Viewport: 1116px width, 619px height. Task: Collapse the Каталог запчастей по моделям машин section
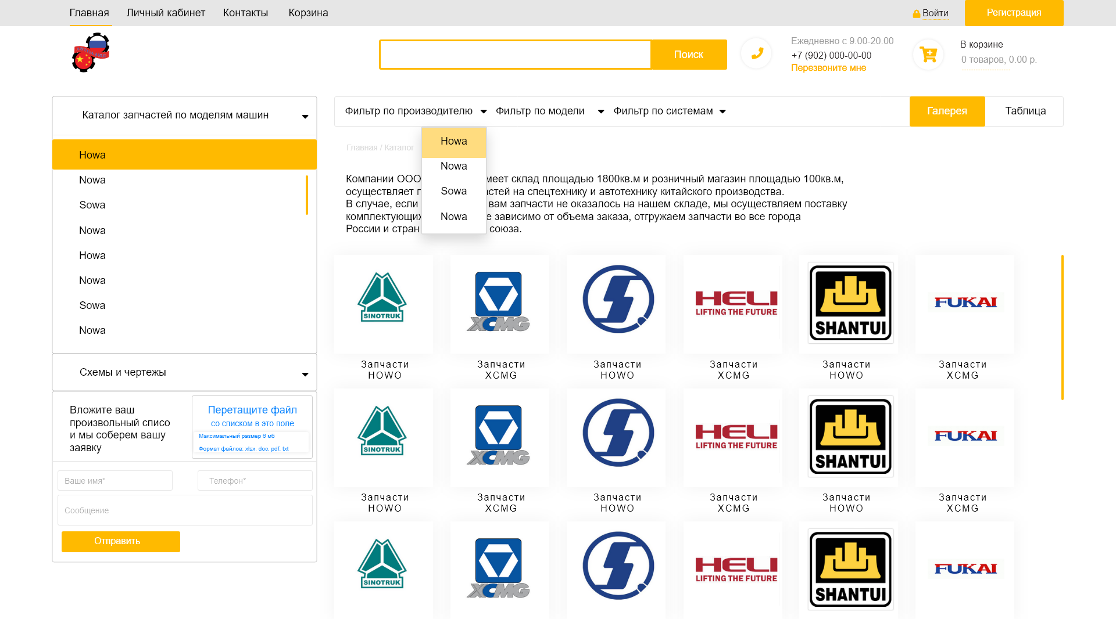coord(184,116)
